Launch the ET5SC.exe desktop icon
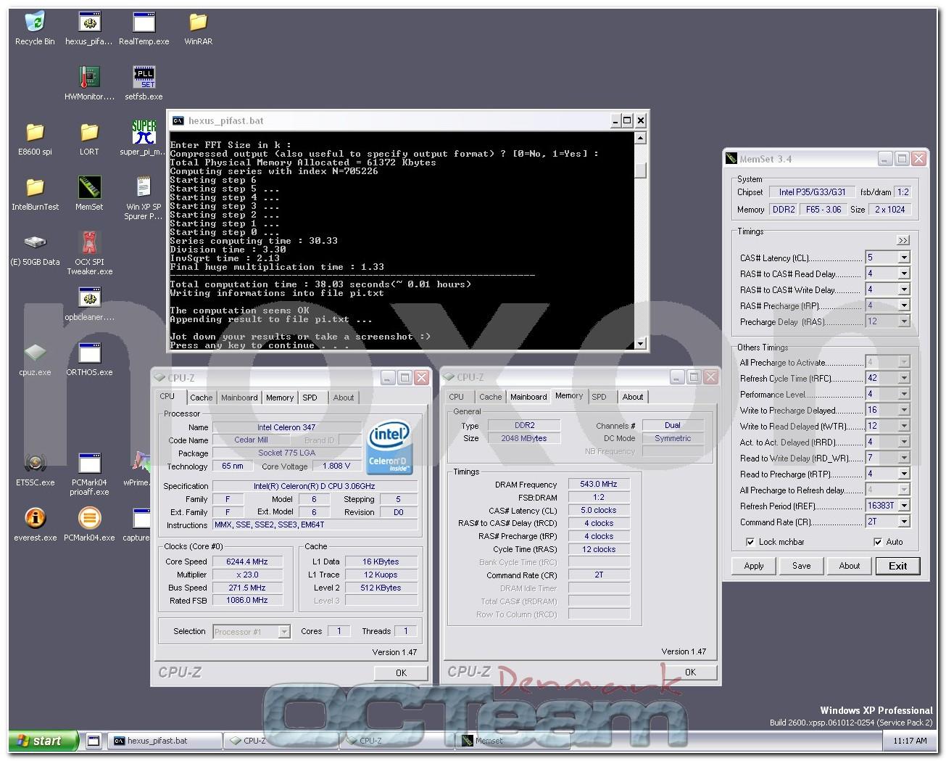 tap(35, 470)
